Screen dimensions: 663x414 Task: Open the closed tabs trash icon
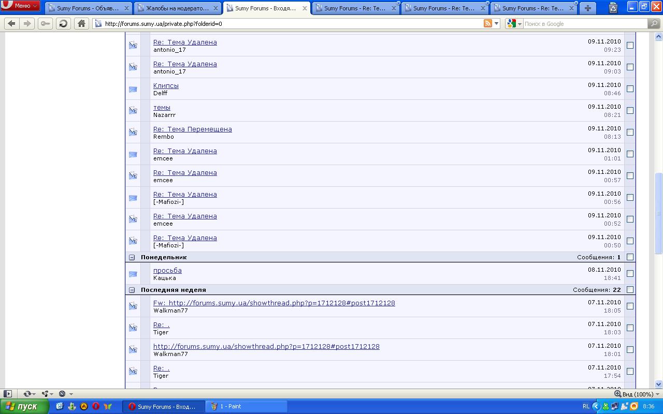click(613, 8)
